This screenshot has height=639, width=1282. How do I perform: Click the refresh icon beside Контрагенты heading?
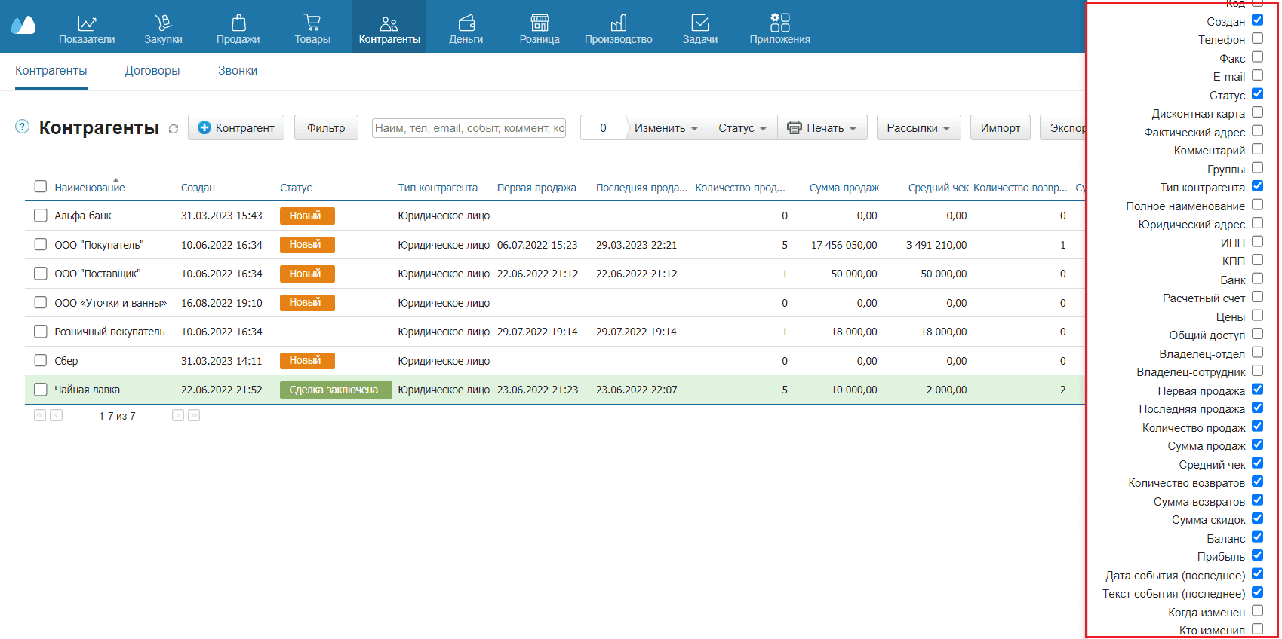point(174,129)
